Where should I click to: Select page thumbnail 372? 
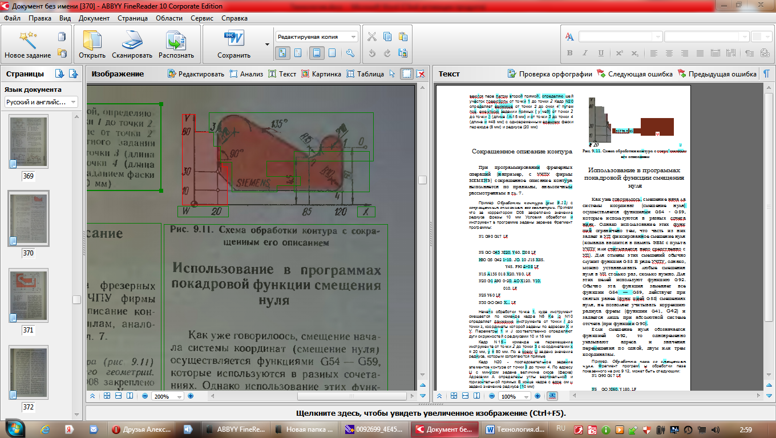coord(29,373)
